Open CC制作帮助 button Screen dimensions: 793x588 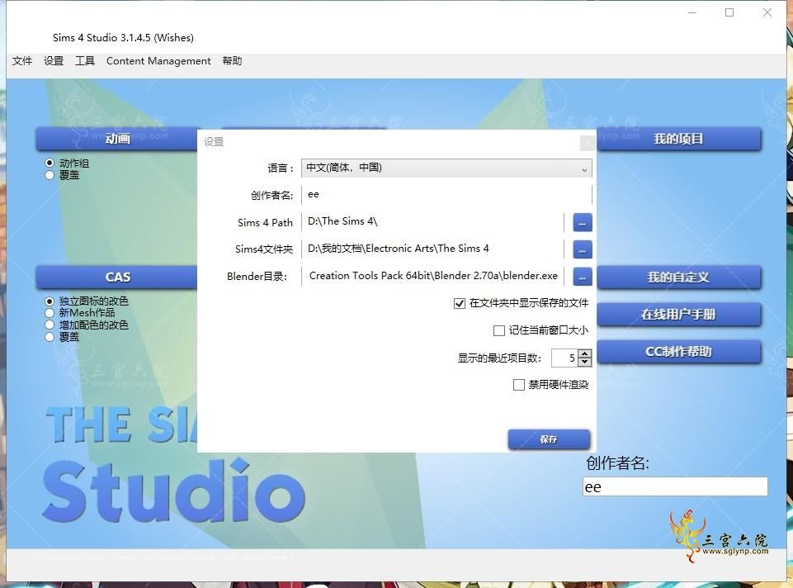pos(678,352)
